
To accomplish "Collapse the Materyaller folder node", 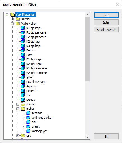I will pyautogui.click(x=12, y=24).
